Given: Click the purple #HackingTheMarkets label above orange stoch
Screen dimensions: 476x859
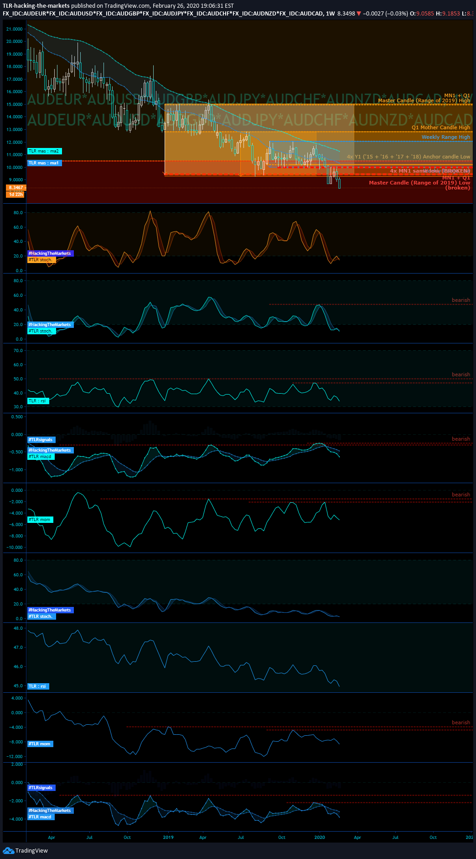Looking at the screenshot, I should click(x=50, y=253).
